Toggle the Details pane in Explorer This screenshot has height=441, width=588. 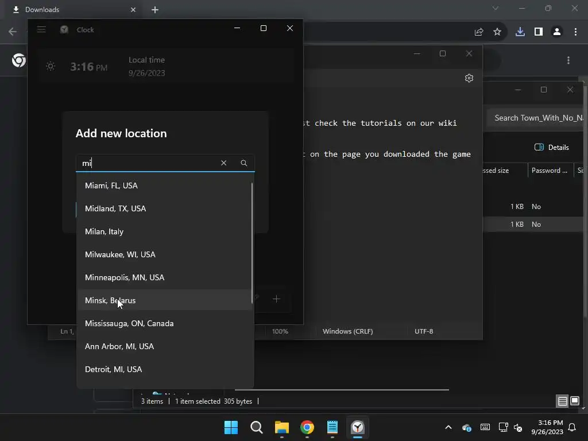552,148
